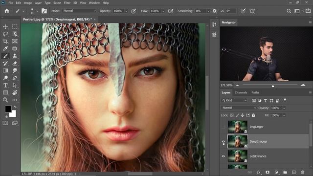This screenshot has height=176, width=313.
Task: Open the Search magnifier icon
Action: pos(289,11)
